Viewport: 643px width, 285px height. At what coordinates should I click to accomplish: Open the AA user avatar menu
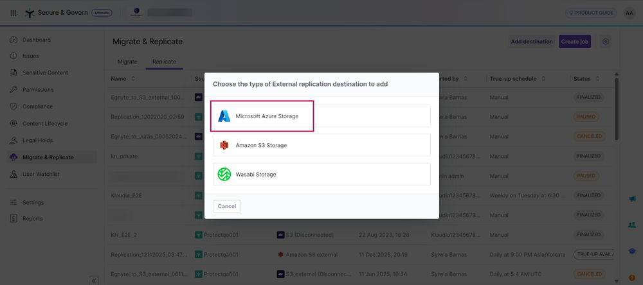coord(628,13)
